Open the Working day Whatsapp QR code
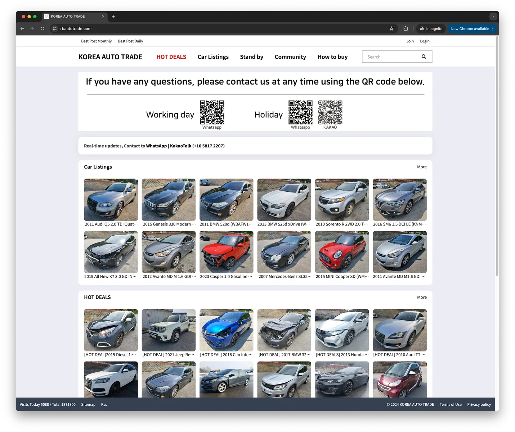The image size is (515, 432). tap(212, 112)
